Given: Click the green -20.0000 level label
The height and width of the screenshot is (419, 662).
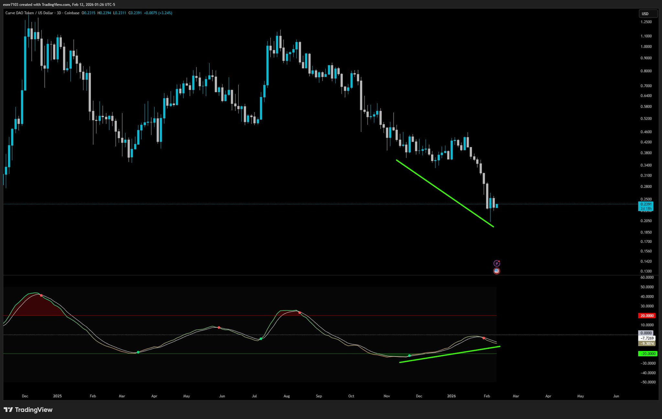Looking at the screenshot, I should [x=648, y=354].
